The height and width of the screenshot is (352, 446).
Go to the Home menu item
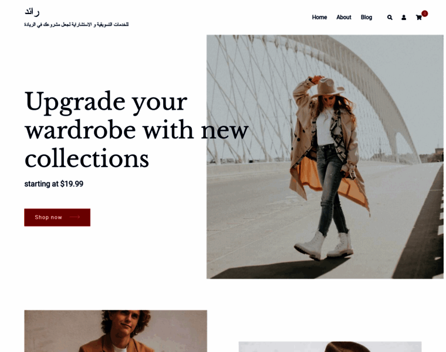(x=319, y=18)
